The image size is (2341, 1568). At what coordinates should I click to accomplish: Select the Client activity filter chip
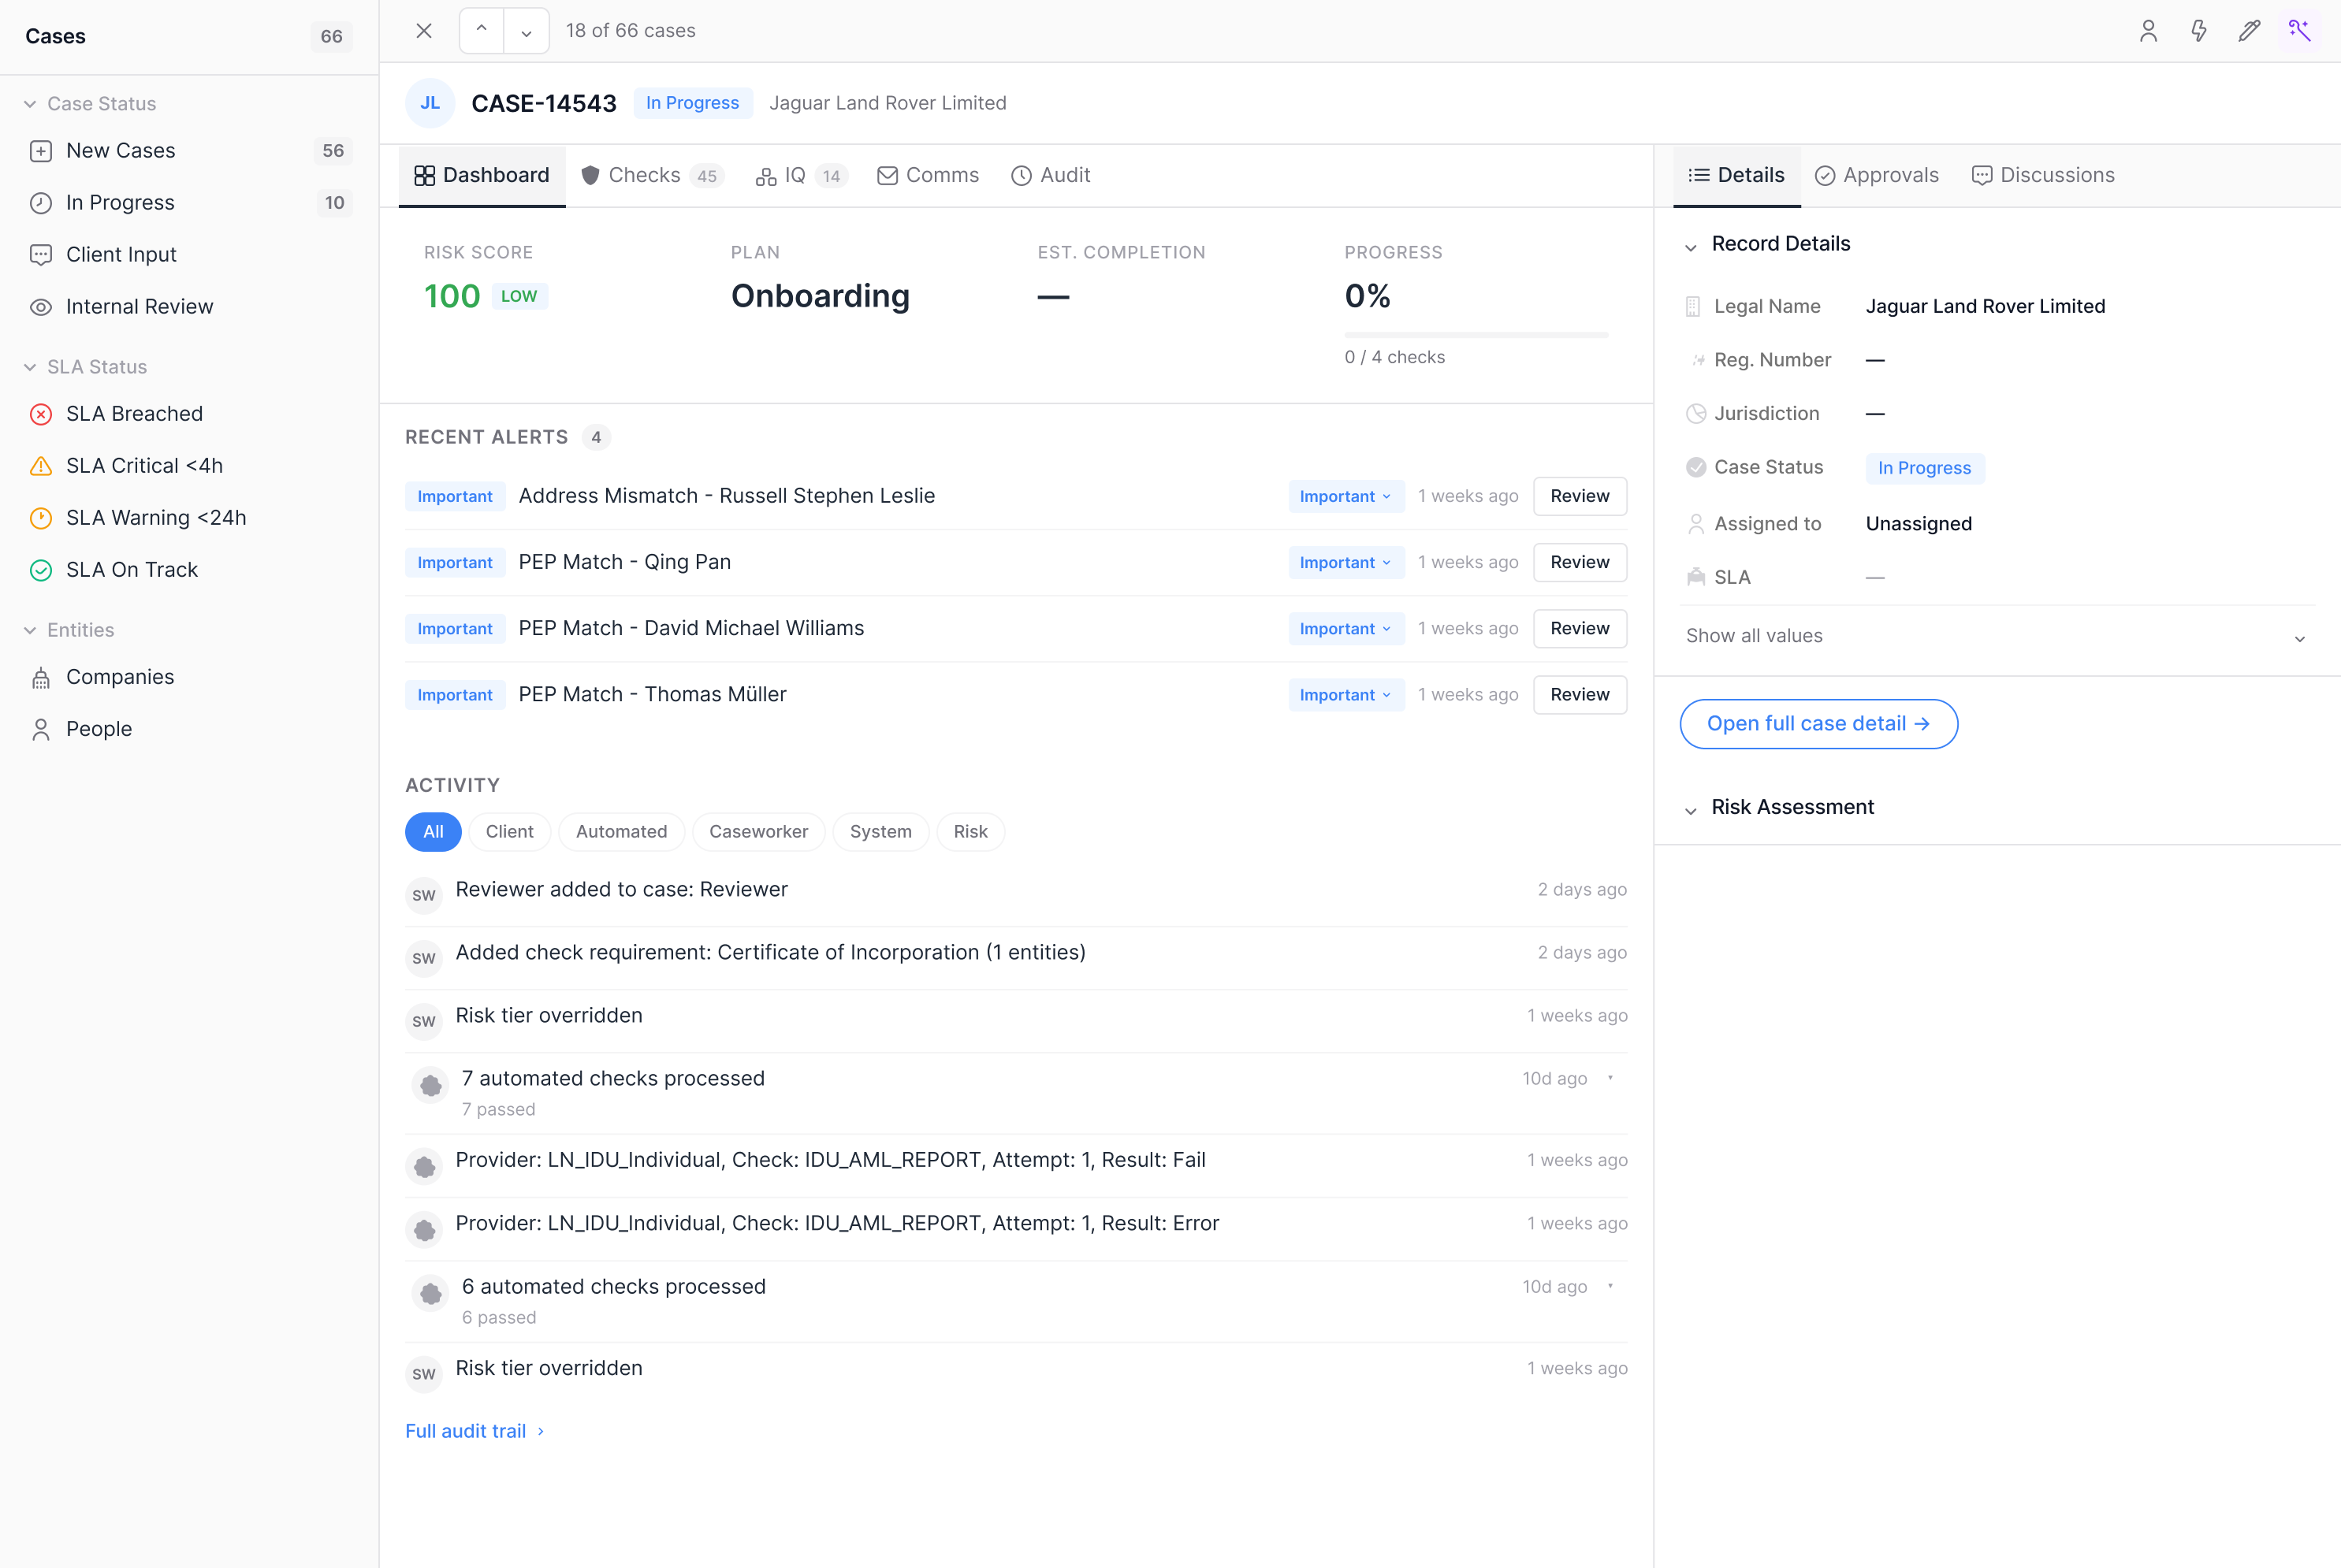[509, 831]
